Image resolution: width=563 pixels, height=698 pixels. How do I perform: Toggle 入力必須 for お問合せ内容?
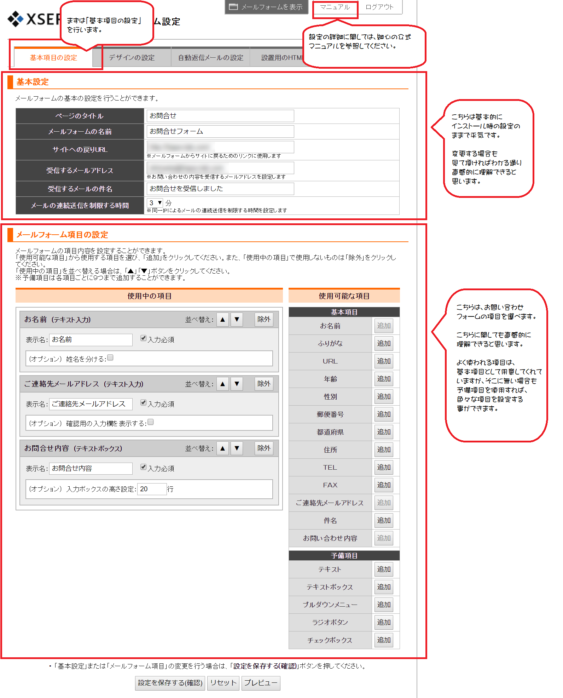(143, 467)
